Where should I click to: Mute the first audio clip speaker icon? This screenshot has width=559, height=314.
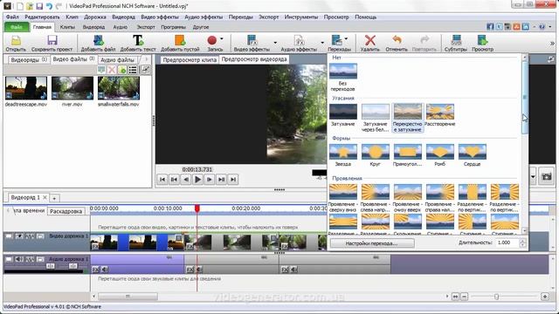coord(105,270)
